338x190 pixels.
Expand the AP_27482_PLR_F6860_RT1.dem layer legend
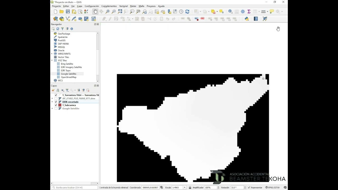click(x=52, y=98)
